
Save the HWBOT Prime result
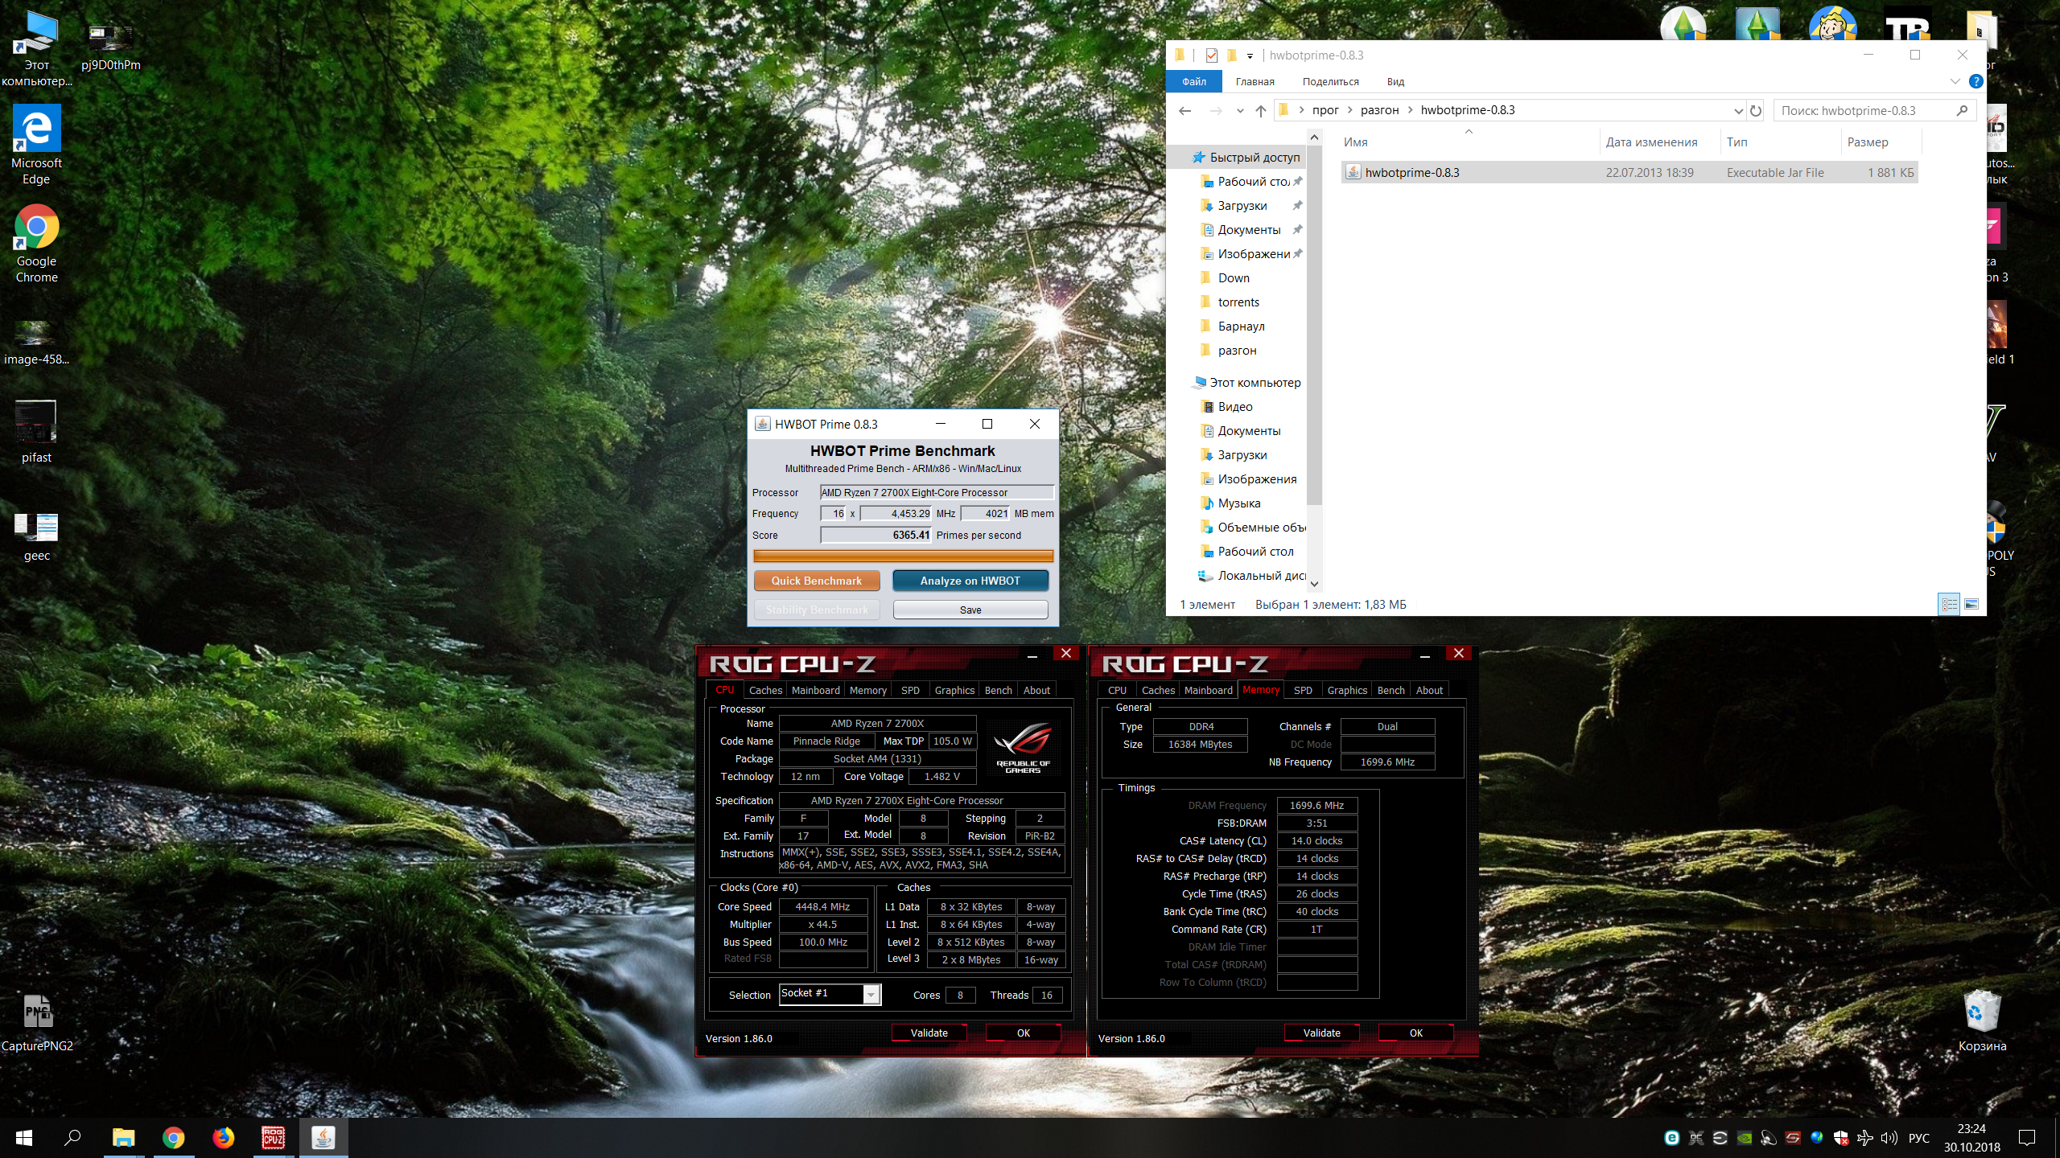click(970, 610)
